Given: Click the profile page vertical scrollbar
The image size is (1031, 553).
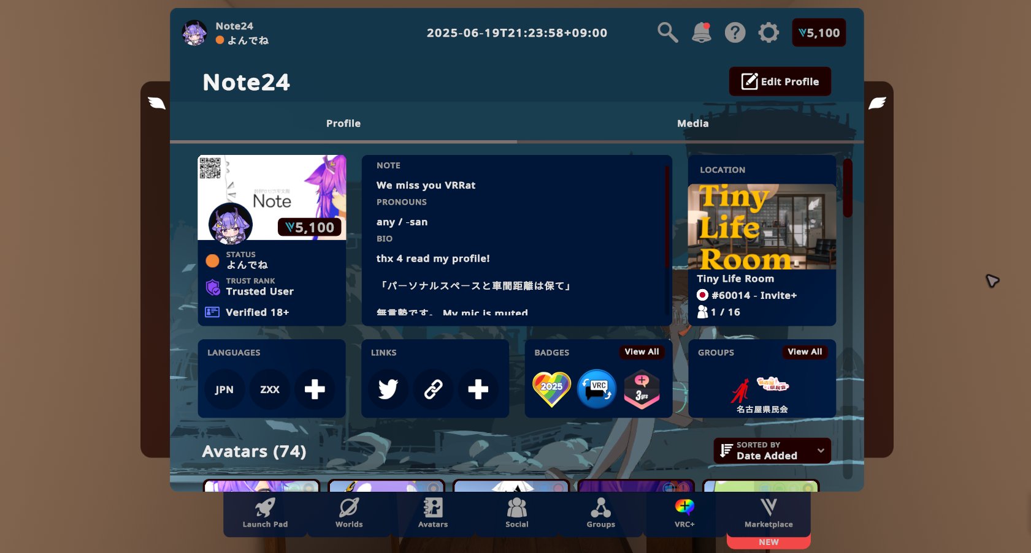Looking at the screenshot, I should point(848,188).
